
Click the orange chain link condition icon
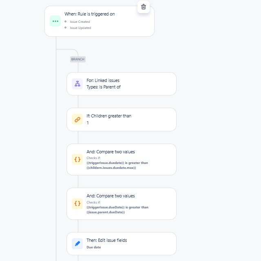pyautogui.click(x=77, y=119)
